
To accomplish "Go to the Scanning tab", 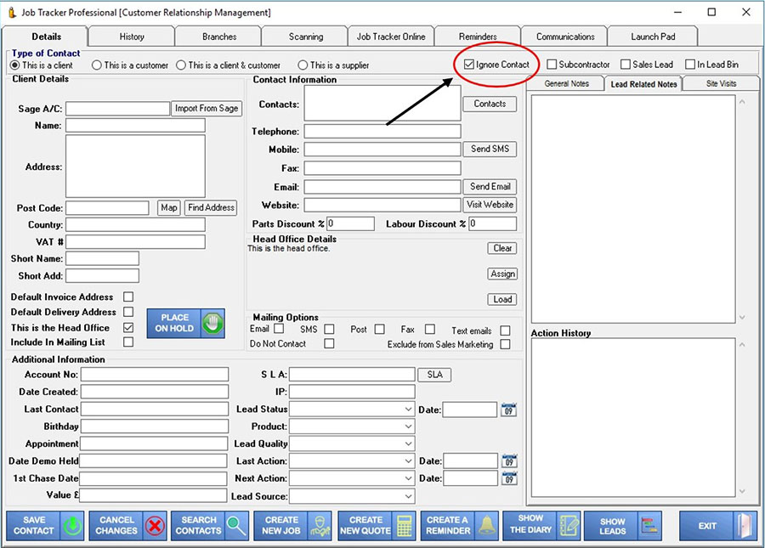I will tap(305, 37).
